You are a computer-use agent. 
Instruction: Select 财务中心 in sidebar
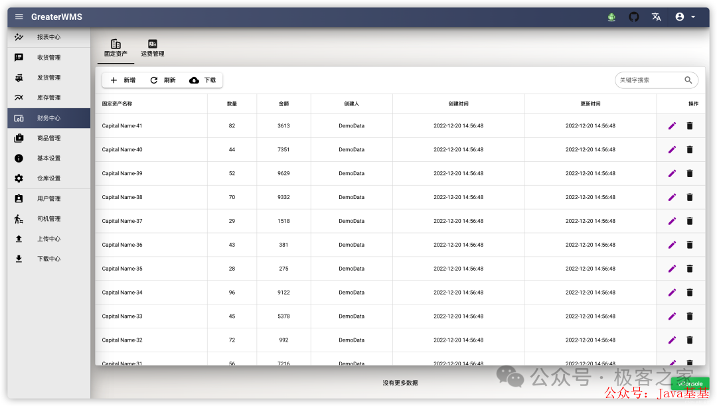49,118
